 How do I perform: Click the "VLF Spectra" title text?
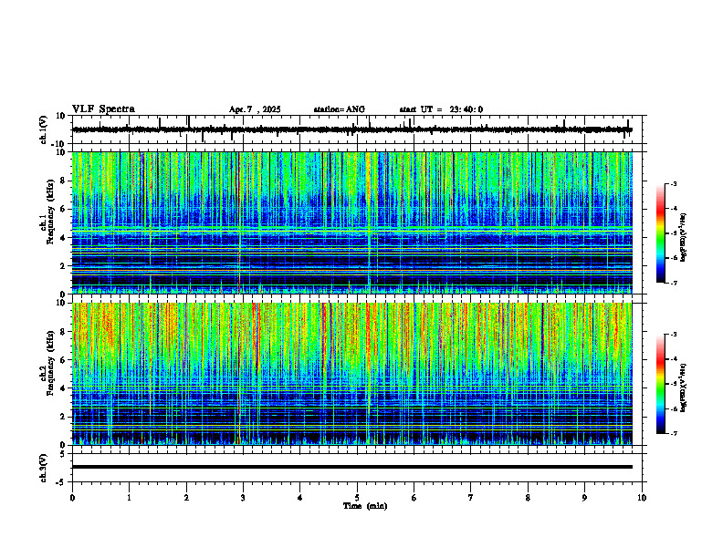coord(103,109)
